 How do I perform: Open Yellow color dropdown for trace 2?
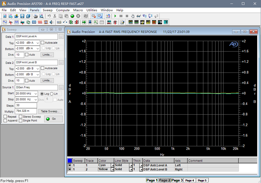(x=112, y=169)
